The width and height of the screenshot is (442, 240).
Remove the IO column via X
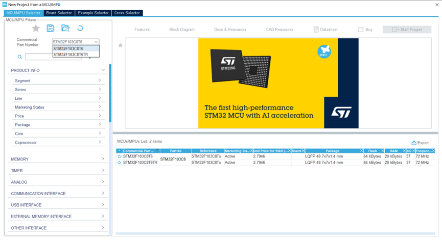pyautogui.click(x=413, y=151)
